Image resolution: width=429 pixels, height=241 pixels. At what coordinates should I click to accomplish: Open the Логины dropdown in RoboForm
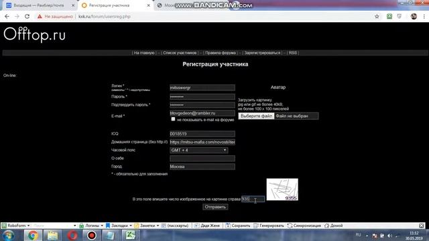pyautogui.click(x=91, y=226)
